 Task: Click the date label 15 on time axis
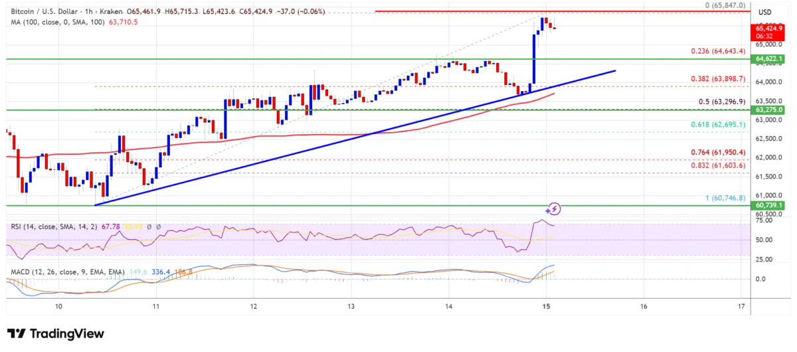tap(546, 306)
